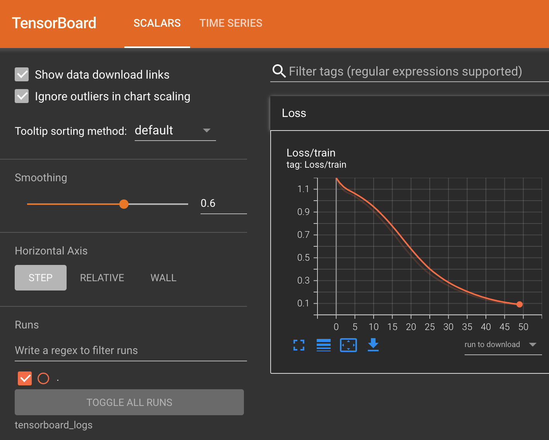Adjust the smoothing slider handle
Screen dimensions: 549x440
(x=124, y=204)
